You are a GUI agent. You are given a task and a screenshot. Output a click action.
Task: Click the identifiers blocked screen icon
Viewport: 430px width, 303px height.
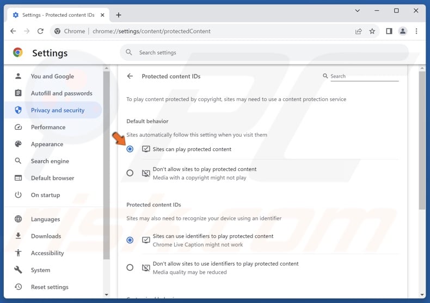click(146, 268)
